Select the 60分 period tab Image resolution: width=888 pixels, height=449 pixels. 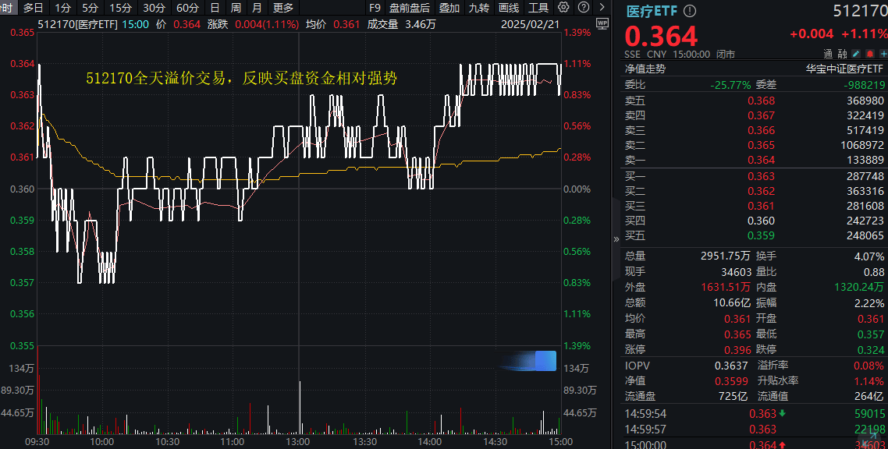[187, 7]
